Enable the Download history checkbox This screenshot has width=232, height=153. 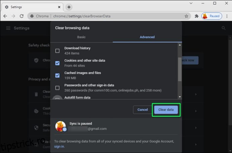(57, 51)
